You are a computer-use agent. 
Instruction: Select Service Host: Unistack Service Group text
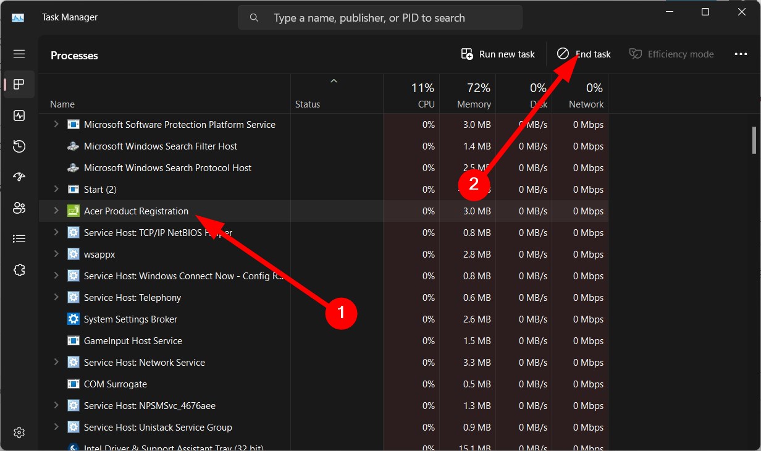(158, 428)
